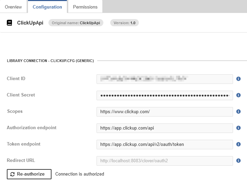Click the Re-authorize button
Image resolution: width=247 pixels, height=181 pixels.
pos(29,174)
